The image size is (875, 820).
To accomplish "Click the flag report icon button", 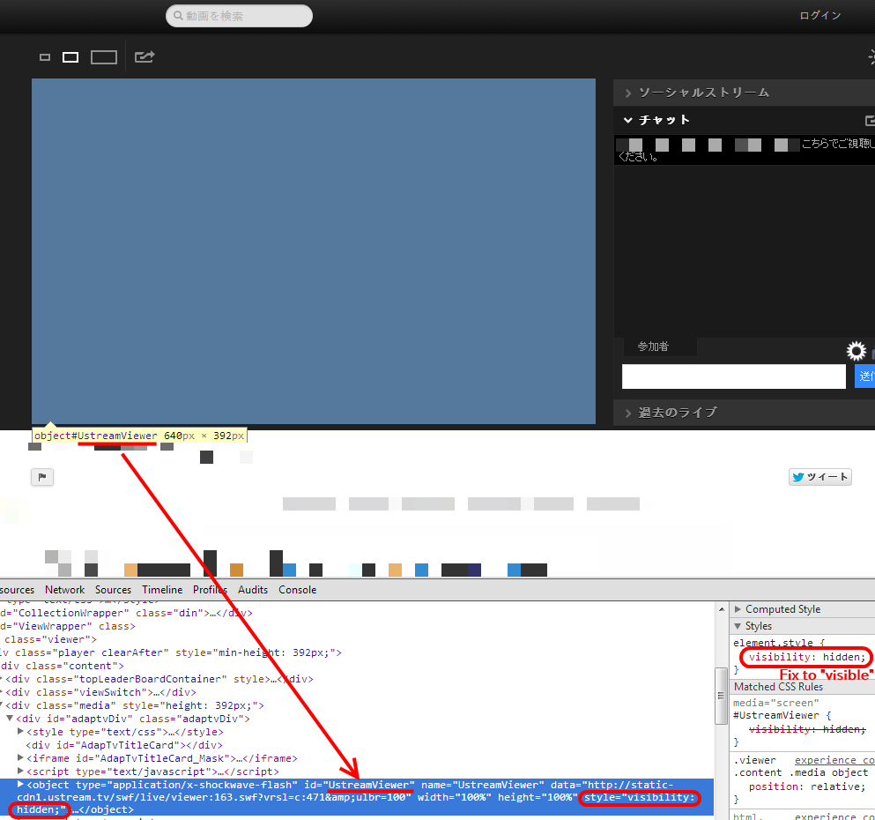I will point(41,477).
